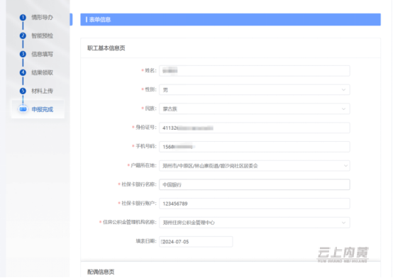Focus the 姓名 input field
Screen dimensions: 393x278
[255, 71]
